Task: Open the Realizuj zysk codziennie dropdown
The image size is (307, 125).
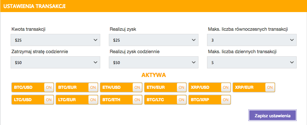Action: click(154, 62)
